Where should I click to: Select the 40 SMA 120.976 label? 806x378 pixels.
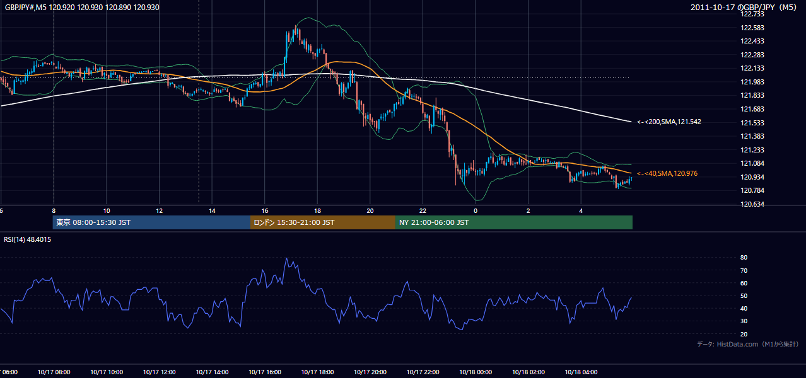(x=667, y=173)
